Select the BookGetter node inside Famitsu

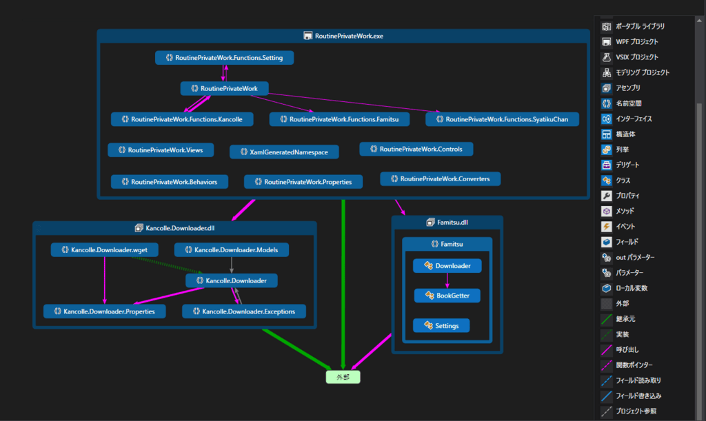[447, 295]
